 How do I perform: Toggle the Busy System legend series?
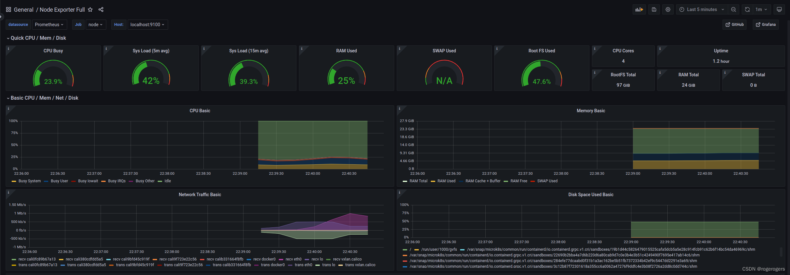30,181
